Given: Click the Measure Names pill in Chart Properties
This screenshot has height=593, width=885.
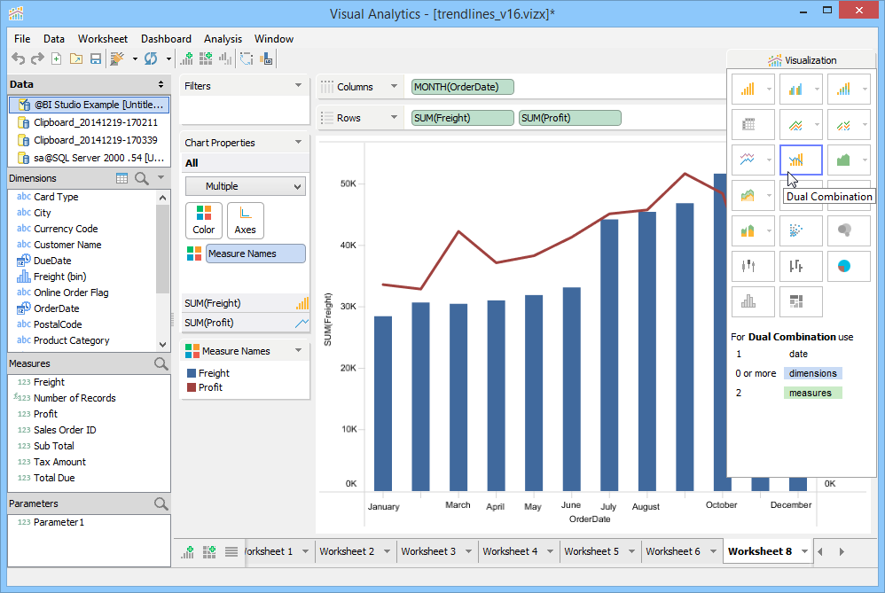Looking at the screenshot, I should click(x=255, y=254).
